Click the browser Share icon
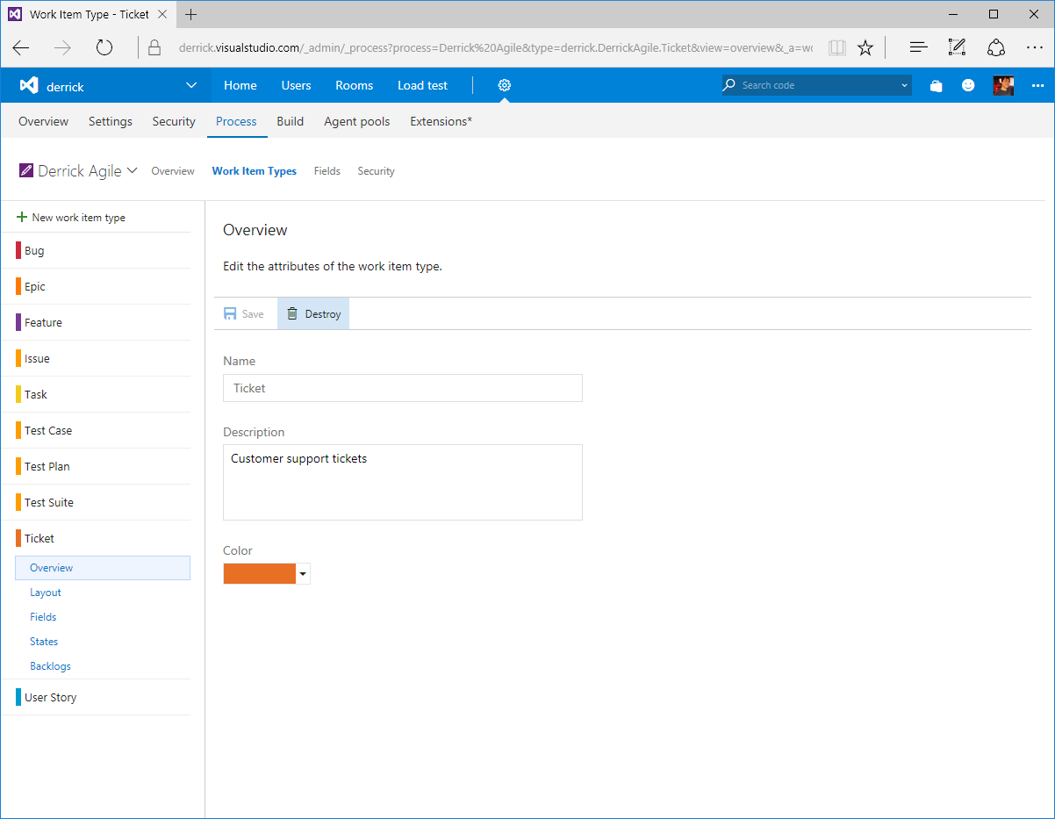1055x819 pixels. click(x=995, y=47)
